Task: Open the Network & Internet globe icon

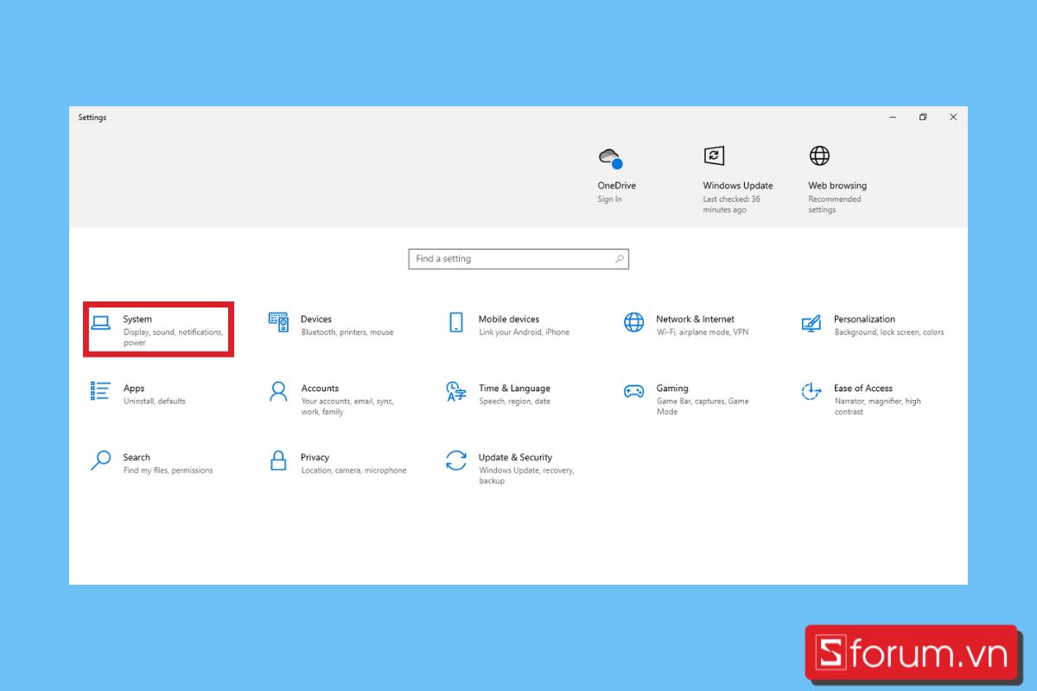Action: tap(634, 322)
